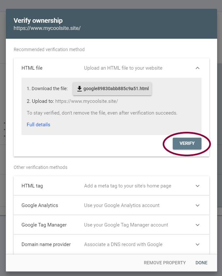222x276 pixels.
Task: Click REMOVE PROPERTY at the bottom
Action: pos(165,263)
